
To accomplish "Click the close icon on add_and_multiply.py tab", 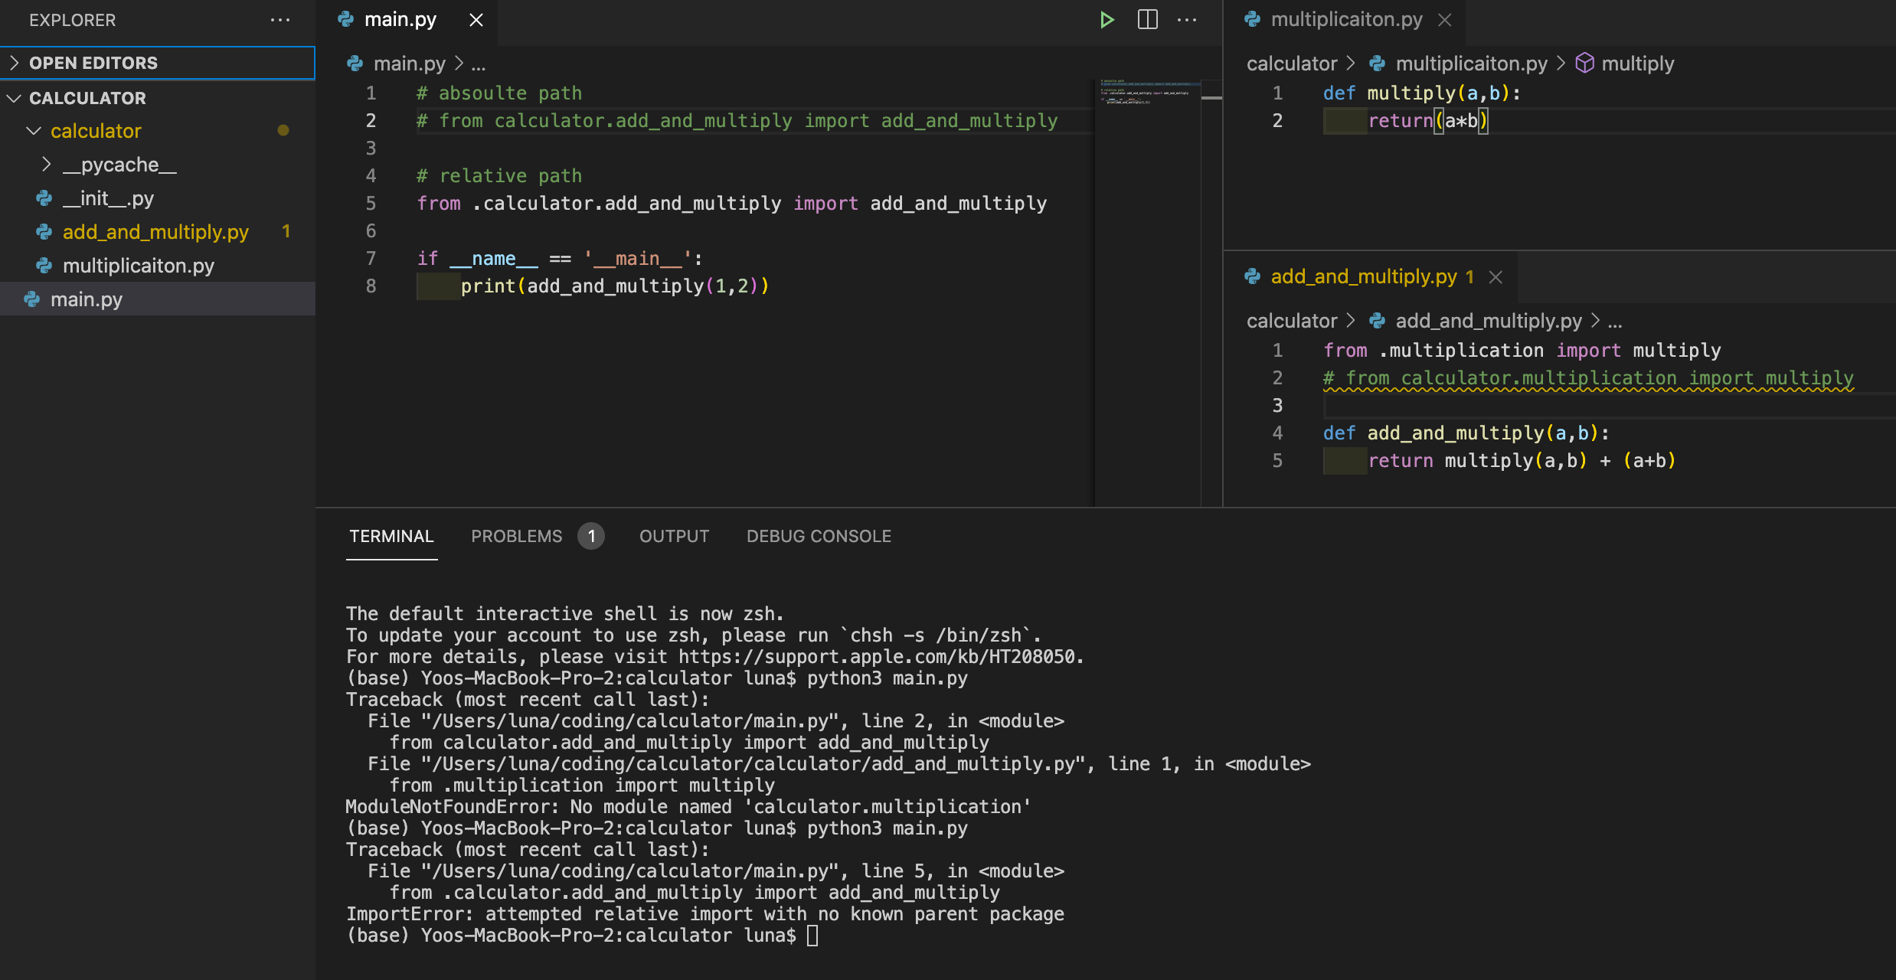I will [1499, 276].
